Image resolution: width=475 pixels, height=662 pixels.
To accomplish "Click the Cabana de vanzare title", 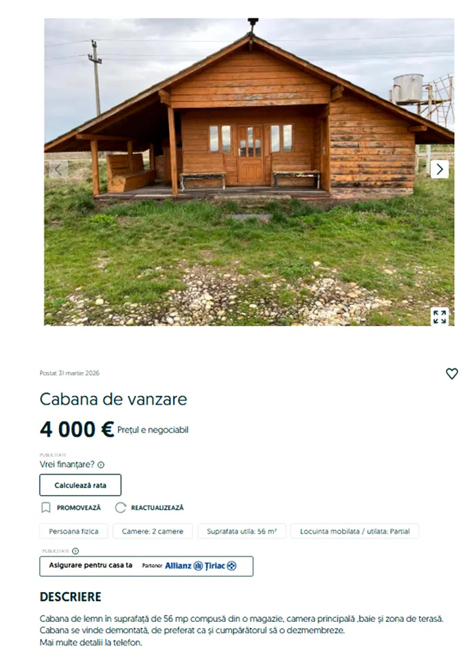I will click(x=113, y=399).
